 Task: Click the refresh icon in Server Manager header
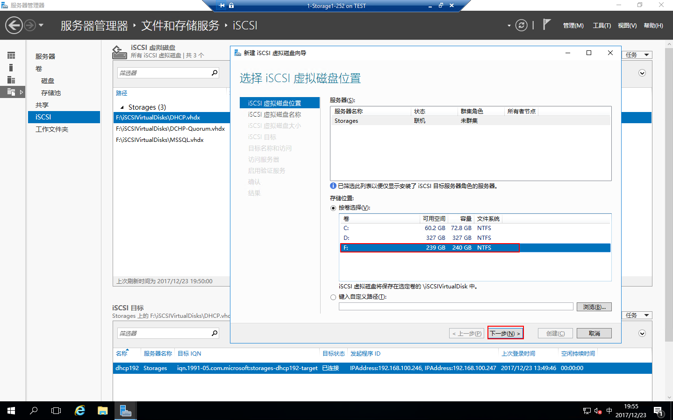click(x=521, y=25)
